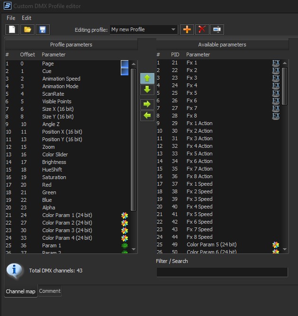
Task: Click the green left arrow button
Action: (147, 115)
